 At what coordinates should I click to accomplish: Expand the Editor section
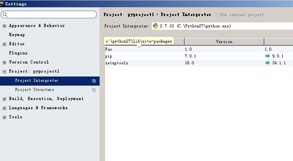coord(4,44)
